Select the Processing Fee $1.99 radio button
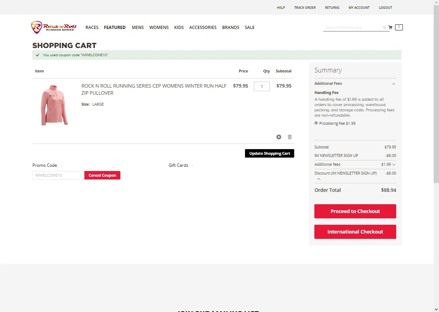 [x=316, y=123]
